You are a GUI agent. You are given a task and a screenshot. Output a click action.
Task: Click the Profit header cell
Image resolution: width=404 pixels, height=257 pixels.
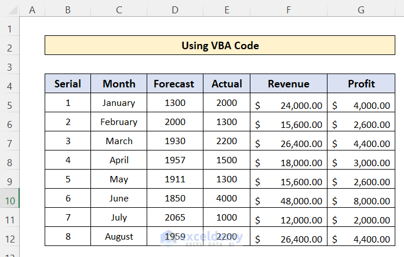point(361,84)
